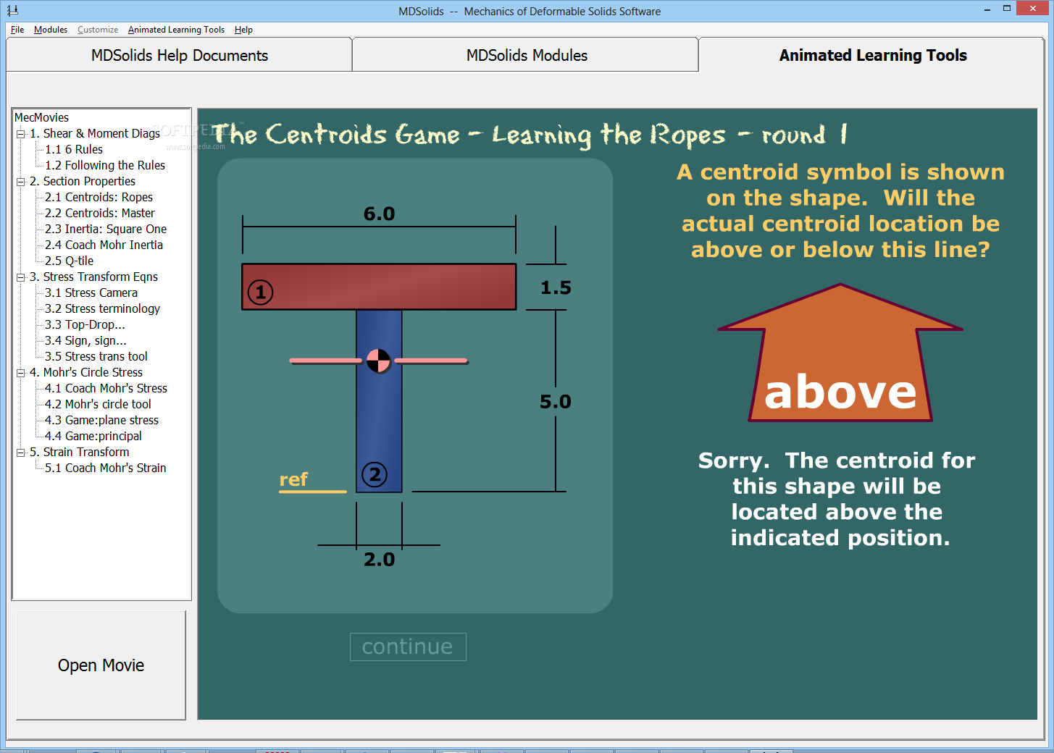Click the MDSolids app icon in title bar
The image size is (1054, 753).
point(12,10)
